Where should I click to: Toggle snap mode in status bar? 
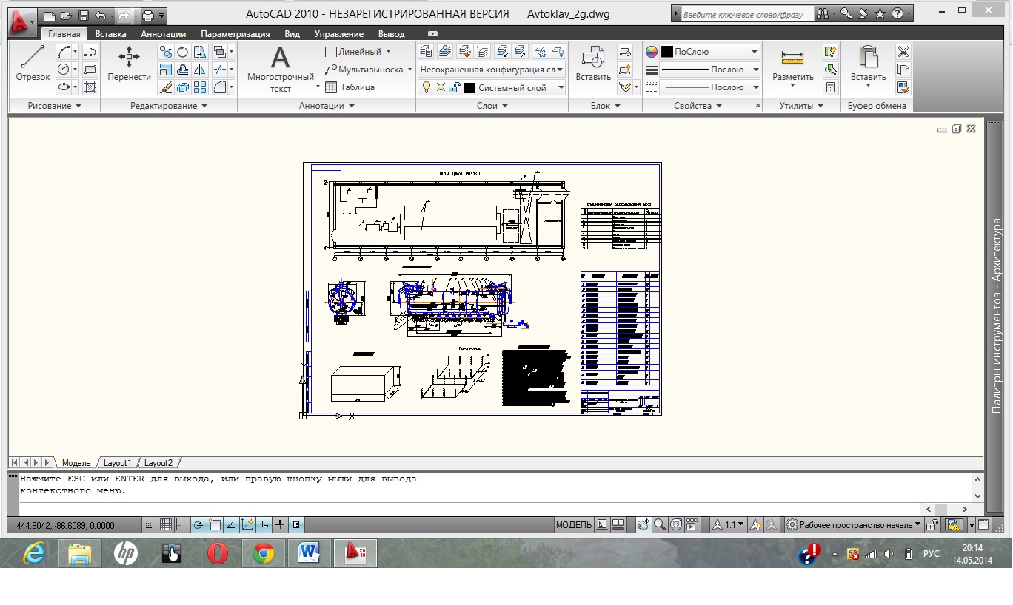149,525
